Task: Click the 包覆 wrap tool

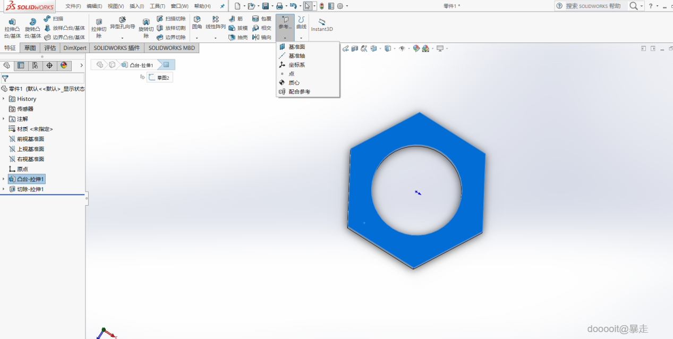Action: (261, 19)
